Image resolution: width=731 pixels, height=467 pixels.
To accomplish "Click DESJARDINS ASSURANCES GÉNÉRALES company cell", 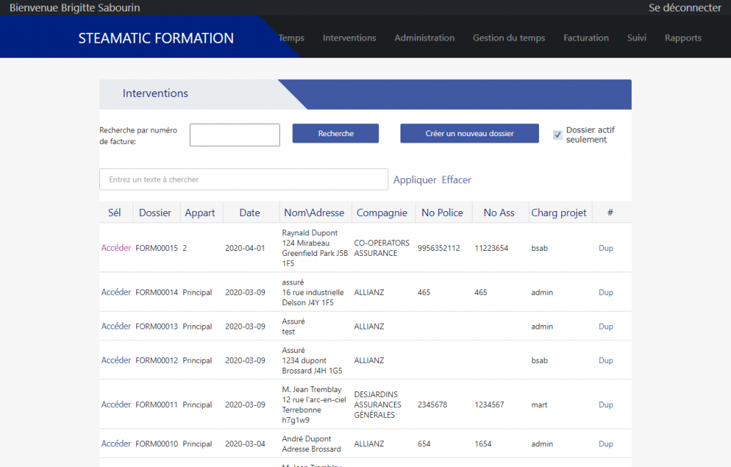I will pyautogui.click(x=378, y=404).
